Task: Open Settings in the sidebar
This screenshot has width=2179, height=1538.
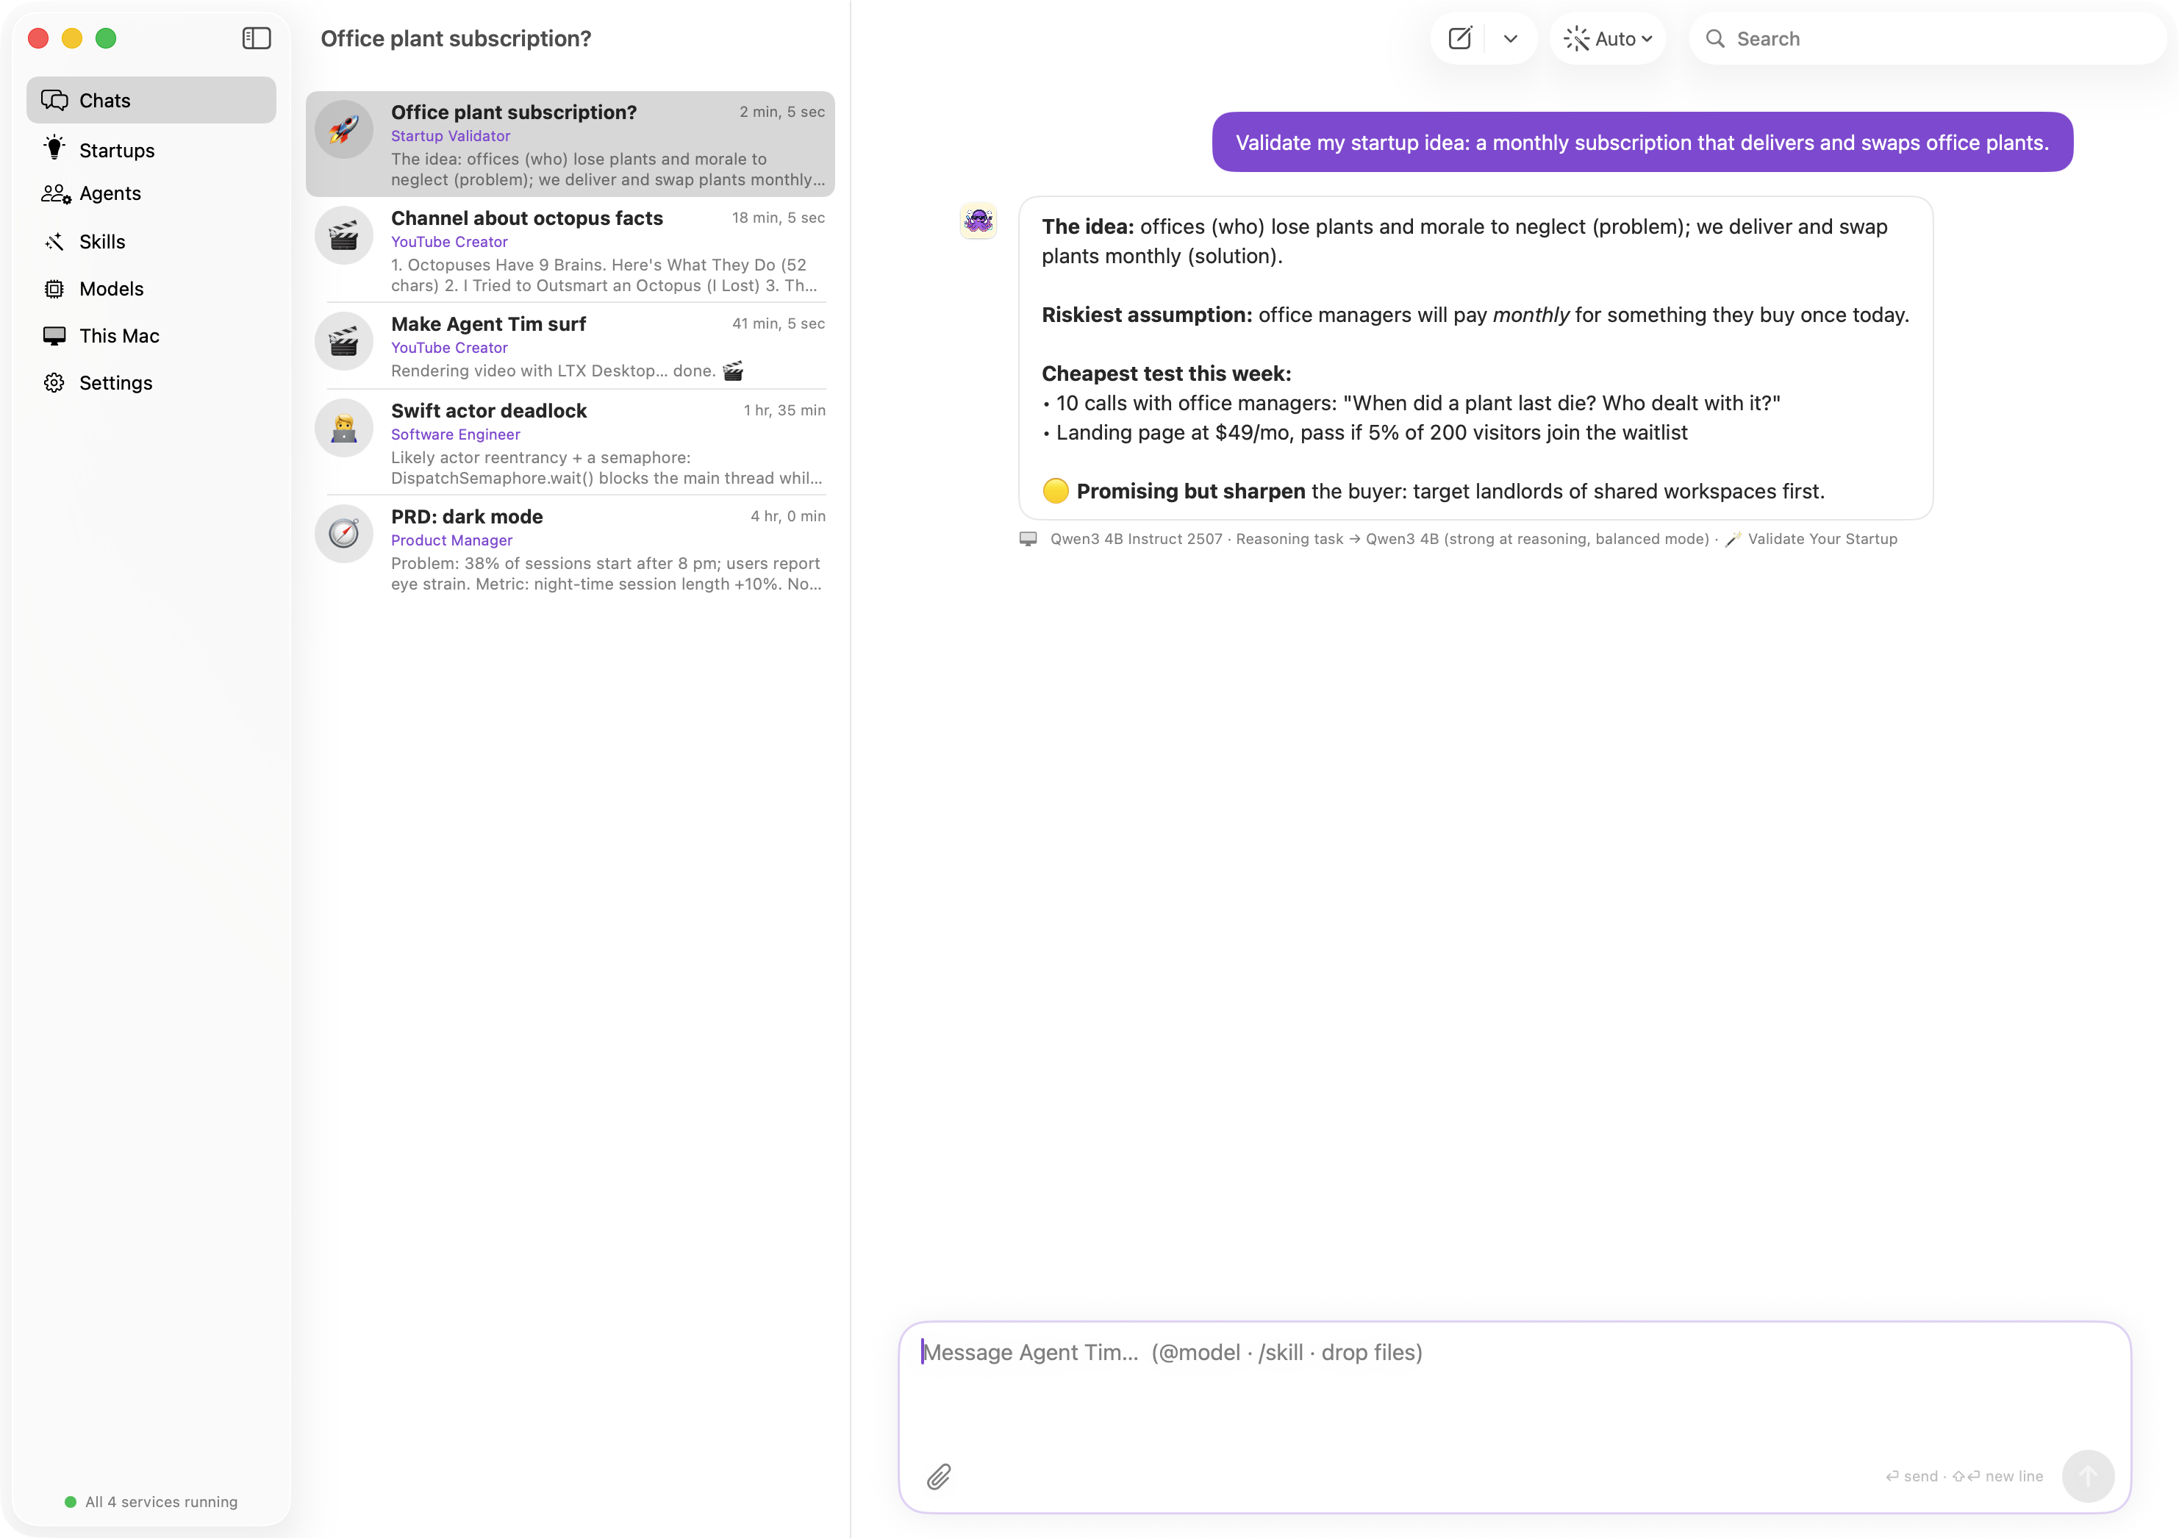Action: (x=151, y=382)
